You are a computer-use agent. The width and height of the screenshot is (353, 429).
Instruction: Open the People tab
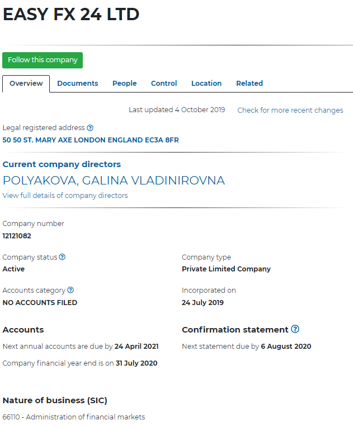(124, 84)
